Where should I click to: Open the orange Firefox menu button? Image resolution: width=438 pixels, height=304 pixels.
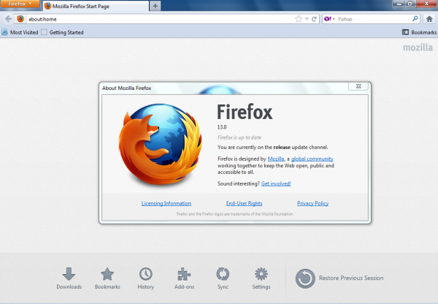[x=20, y=4]
